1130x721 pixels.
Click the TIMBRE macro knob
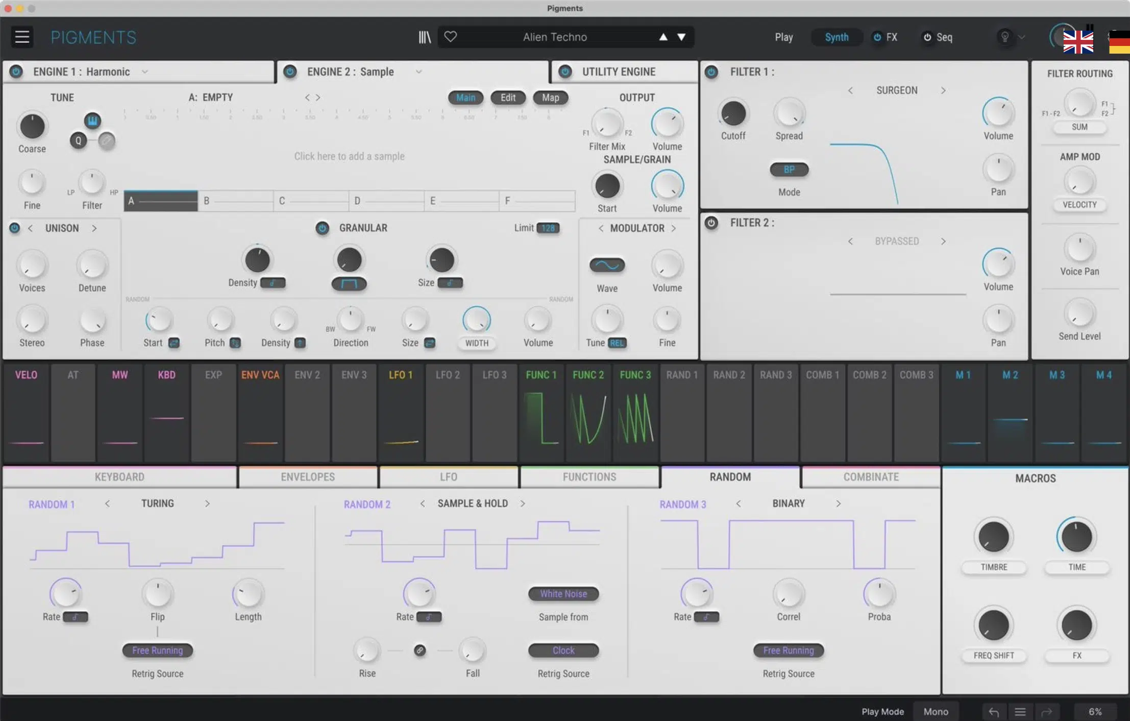(993, 537)
